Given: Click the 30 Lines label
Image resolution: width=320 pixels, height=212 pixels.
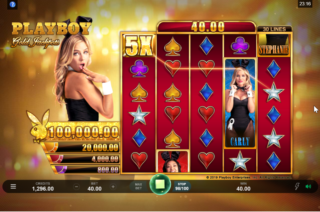Looking at the screenshot, I should pyautogui.click(x=274, y=29).
